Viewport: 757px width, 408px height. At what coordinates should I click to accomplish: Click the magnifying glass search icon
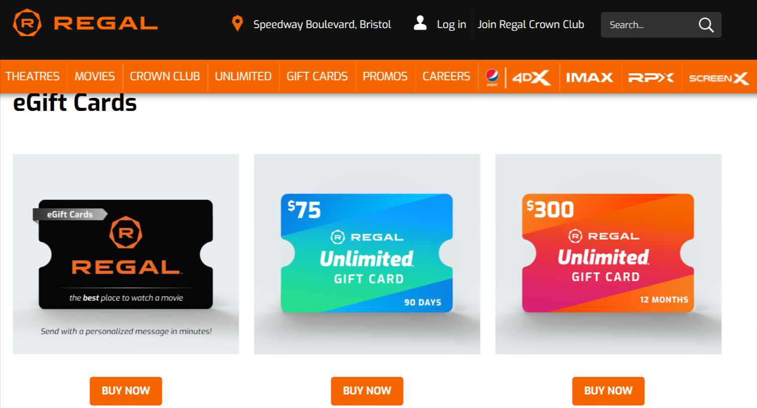706,25
